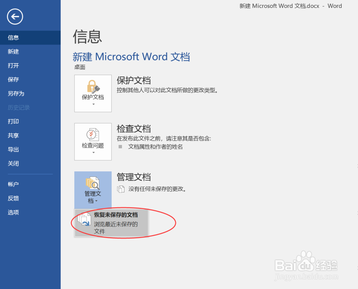Click the 管理文档 section heading

(x=134, y=177)
